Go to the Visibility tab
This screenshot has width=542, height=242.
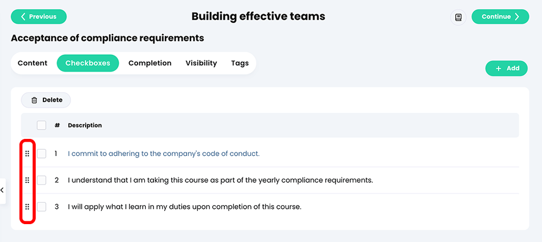click(x=201, y=63)
